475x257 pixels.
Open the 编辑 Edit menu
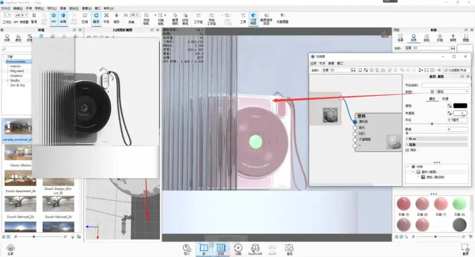(x=18, y=8)
